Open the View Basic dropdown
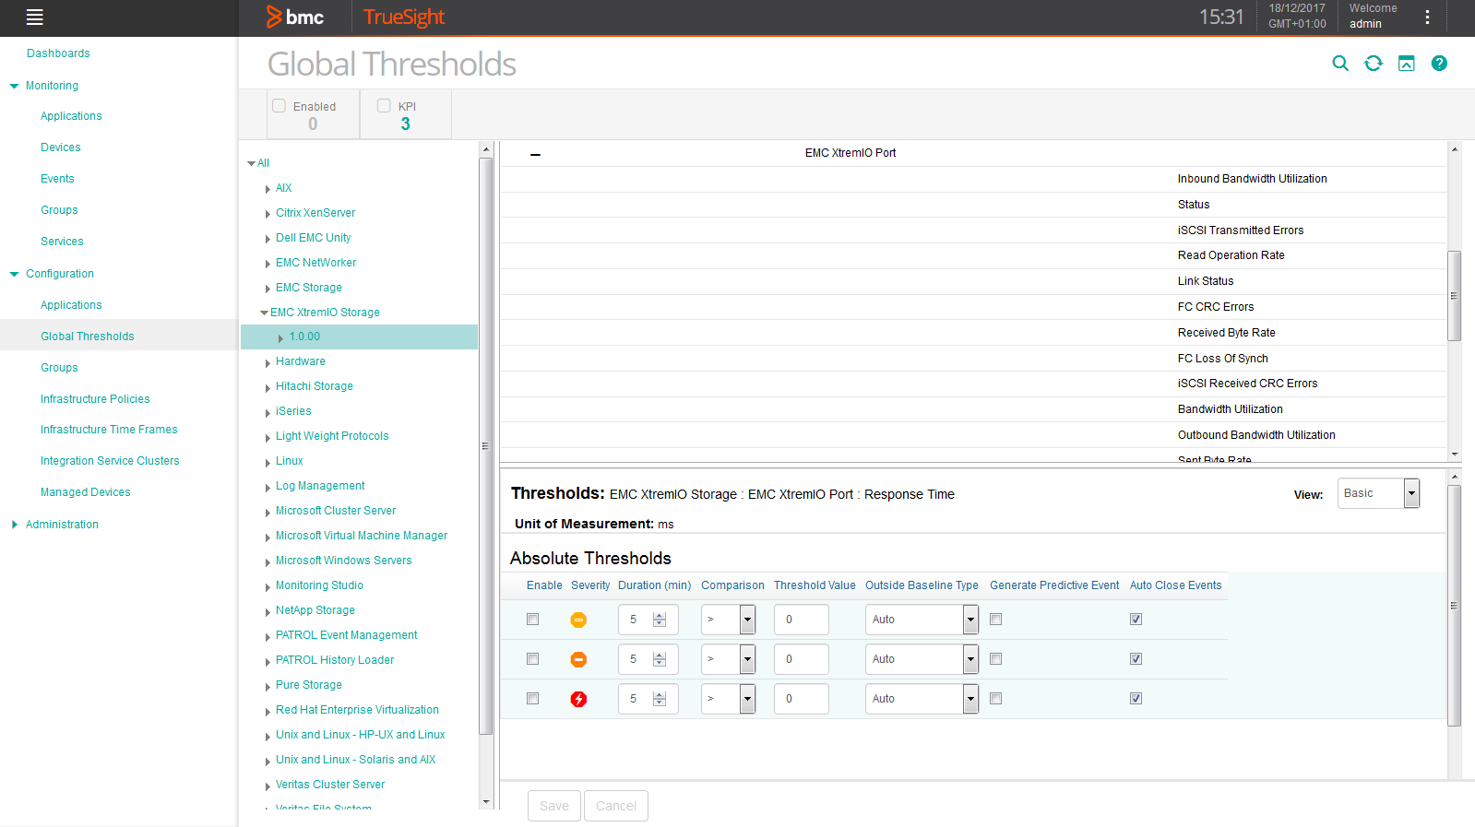Viewport: 1475px width, 827px height. [1378, 493]
